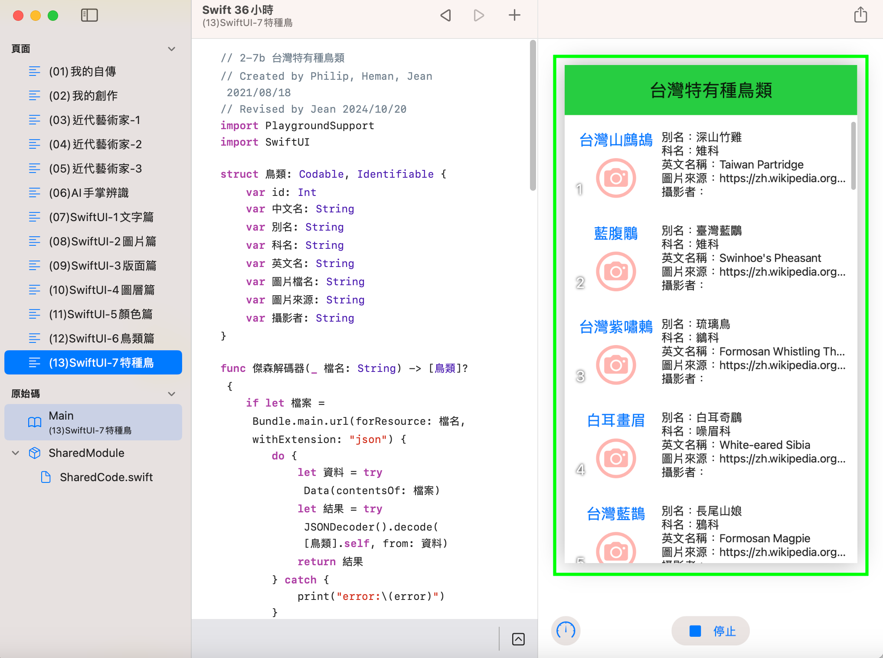The width and height of the screenshot is (883, 658).
Task: Click the bird list preview scrollbar
Action: click(853, 156)
